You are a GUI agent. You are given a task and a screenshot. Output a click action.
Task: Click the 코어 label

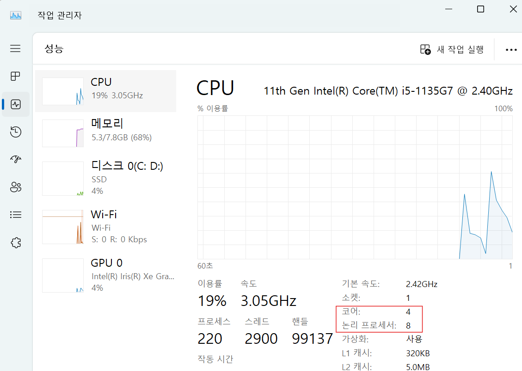351,311
